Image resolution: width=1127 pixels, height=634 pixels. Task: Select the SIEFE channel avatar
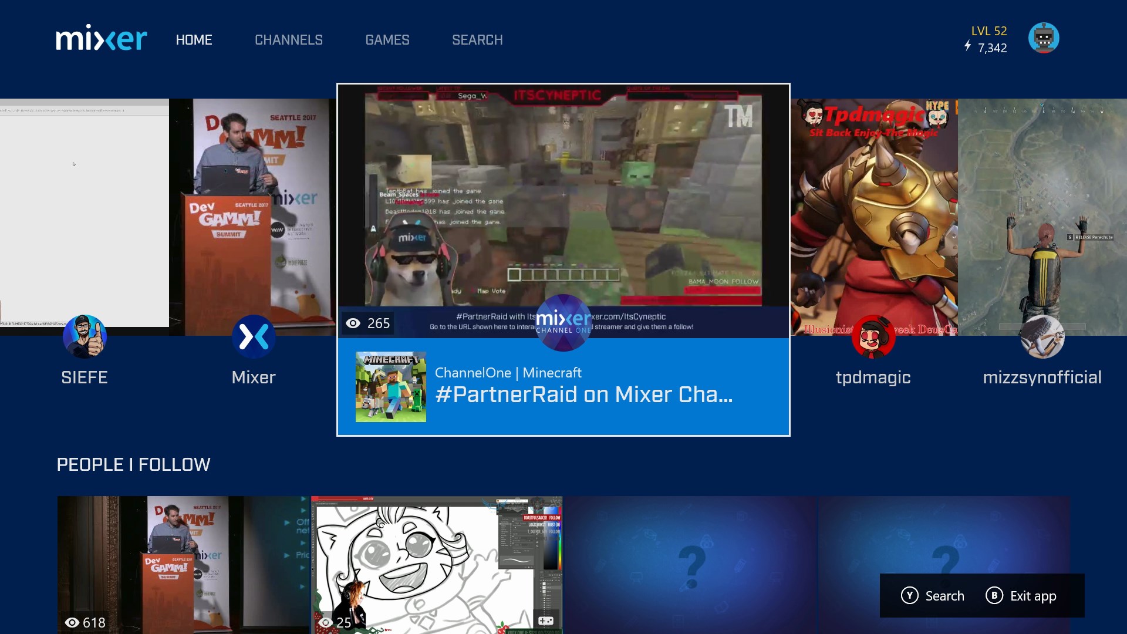tap(85, 336)
